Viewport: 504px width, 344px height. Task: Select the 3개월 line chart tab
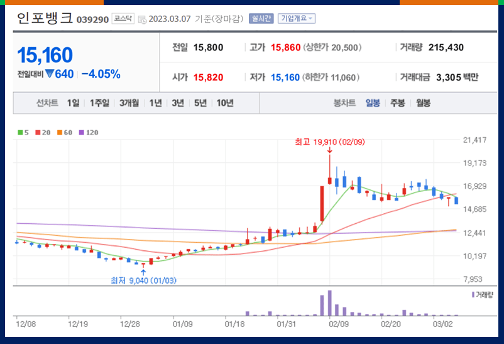click(129, 103)
